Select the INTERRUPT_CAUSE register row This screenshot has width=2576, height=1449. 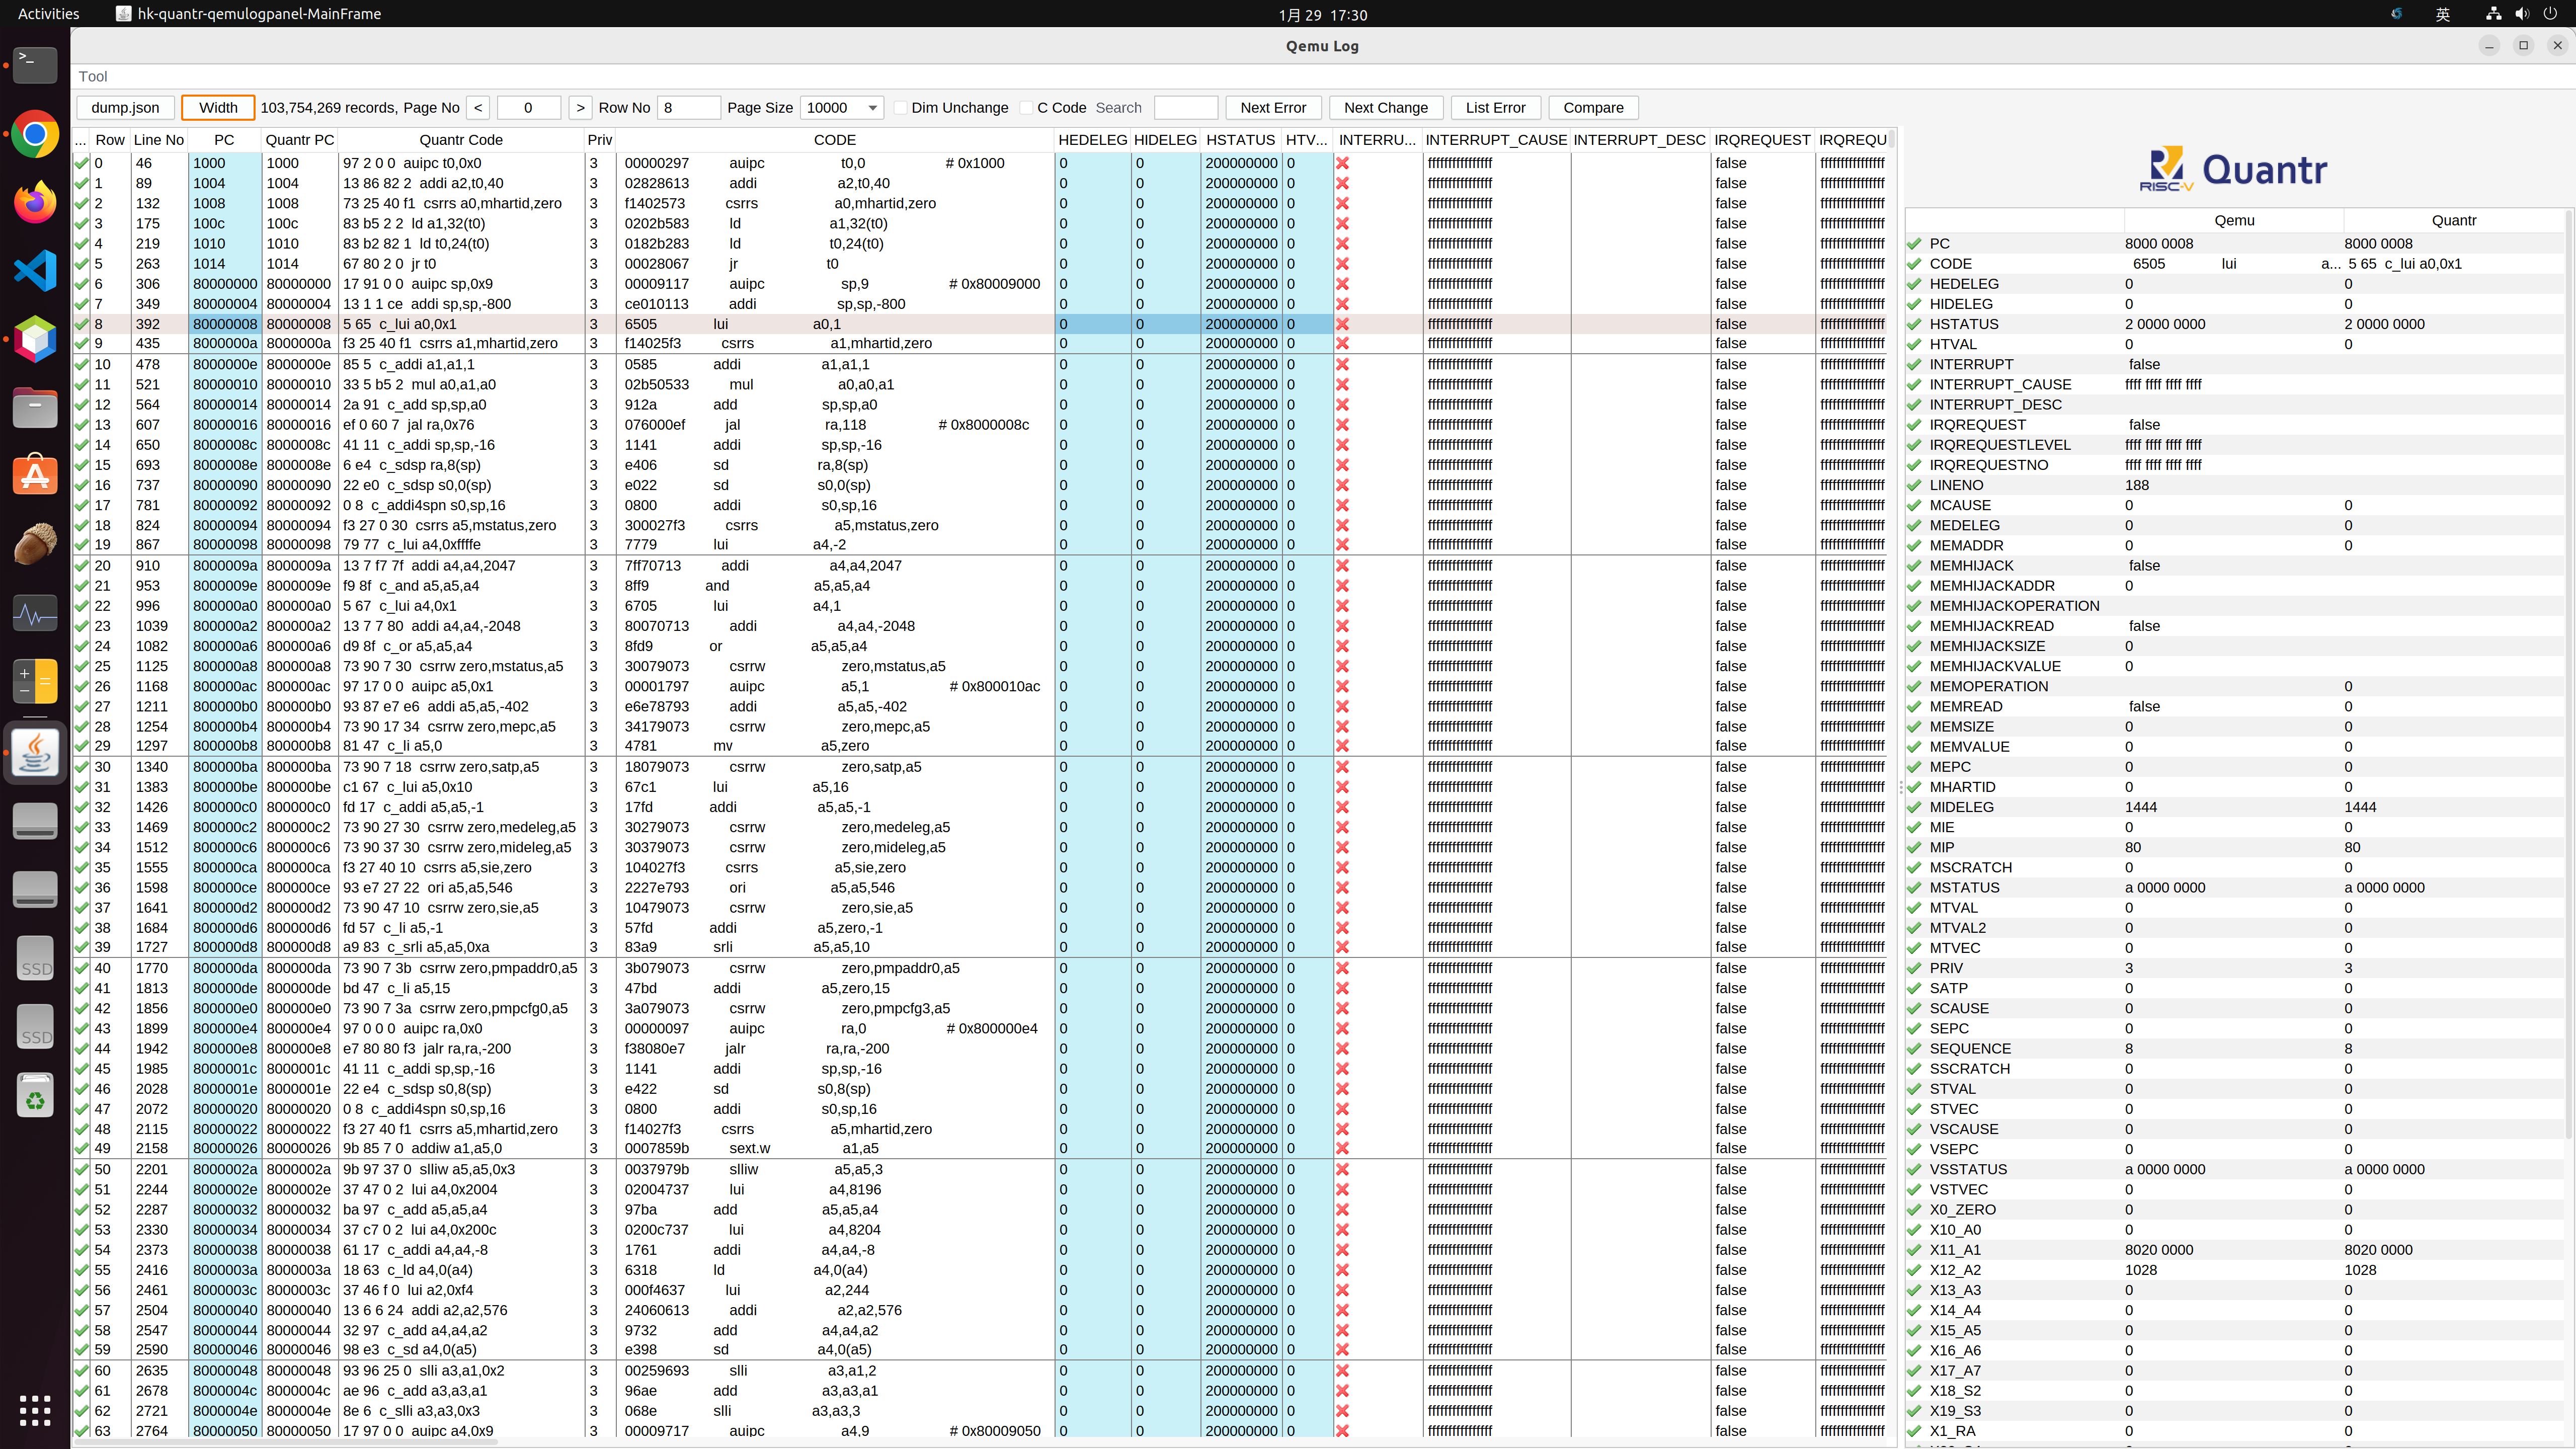pyautogui.click(x=2235, y=385)
